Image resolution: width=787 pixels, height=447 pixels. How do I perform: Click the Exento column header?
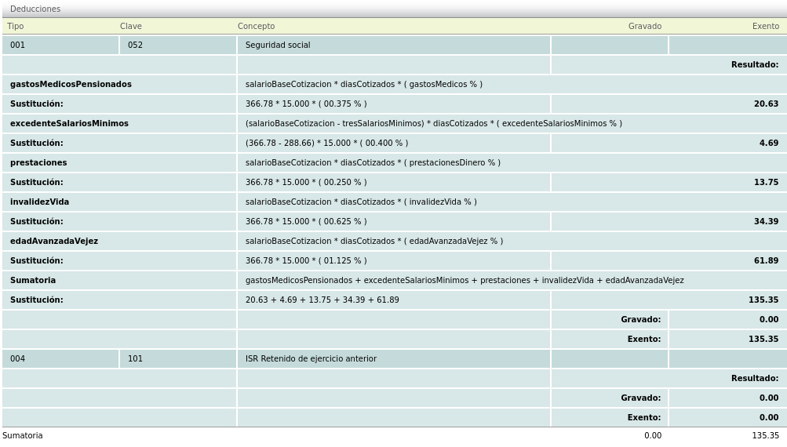(x=765, y=26)
